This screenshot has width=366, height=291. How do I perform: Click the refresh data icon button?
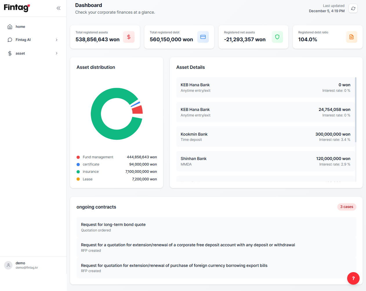(353, 8)
